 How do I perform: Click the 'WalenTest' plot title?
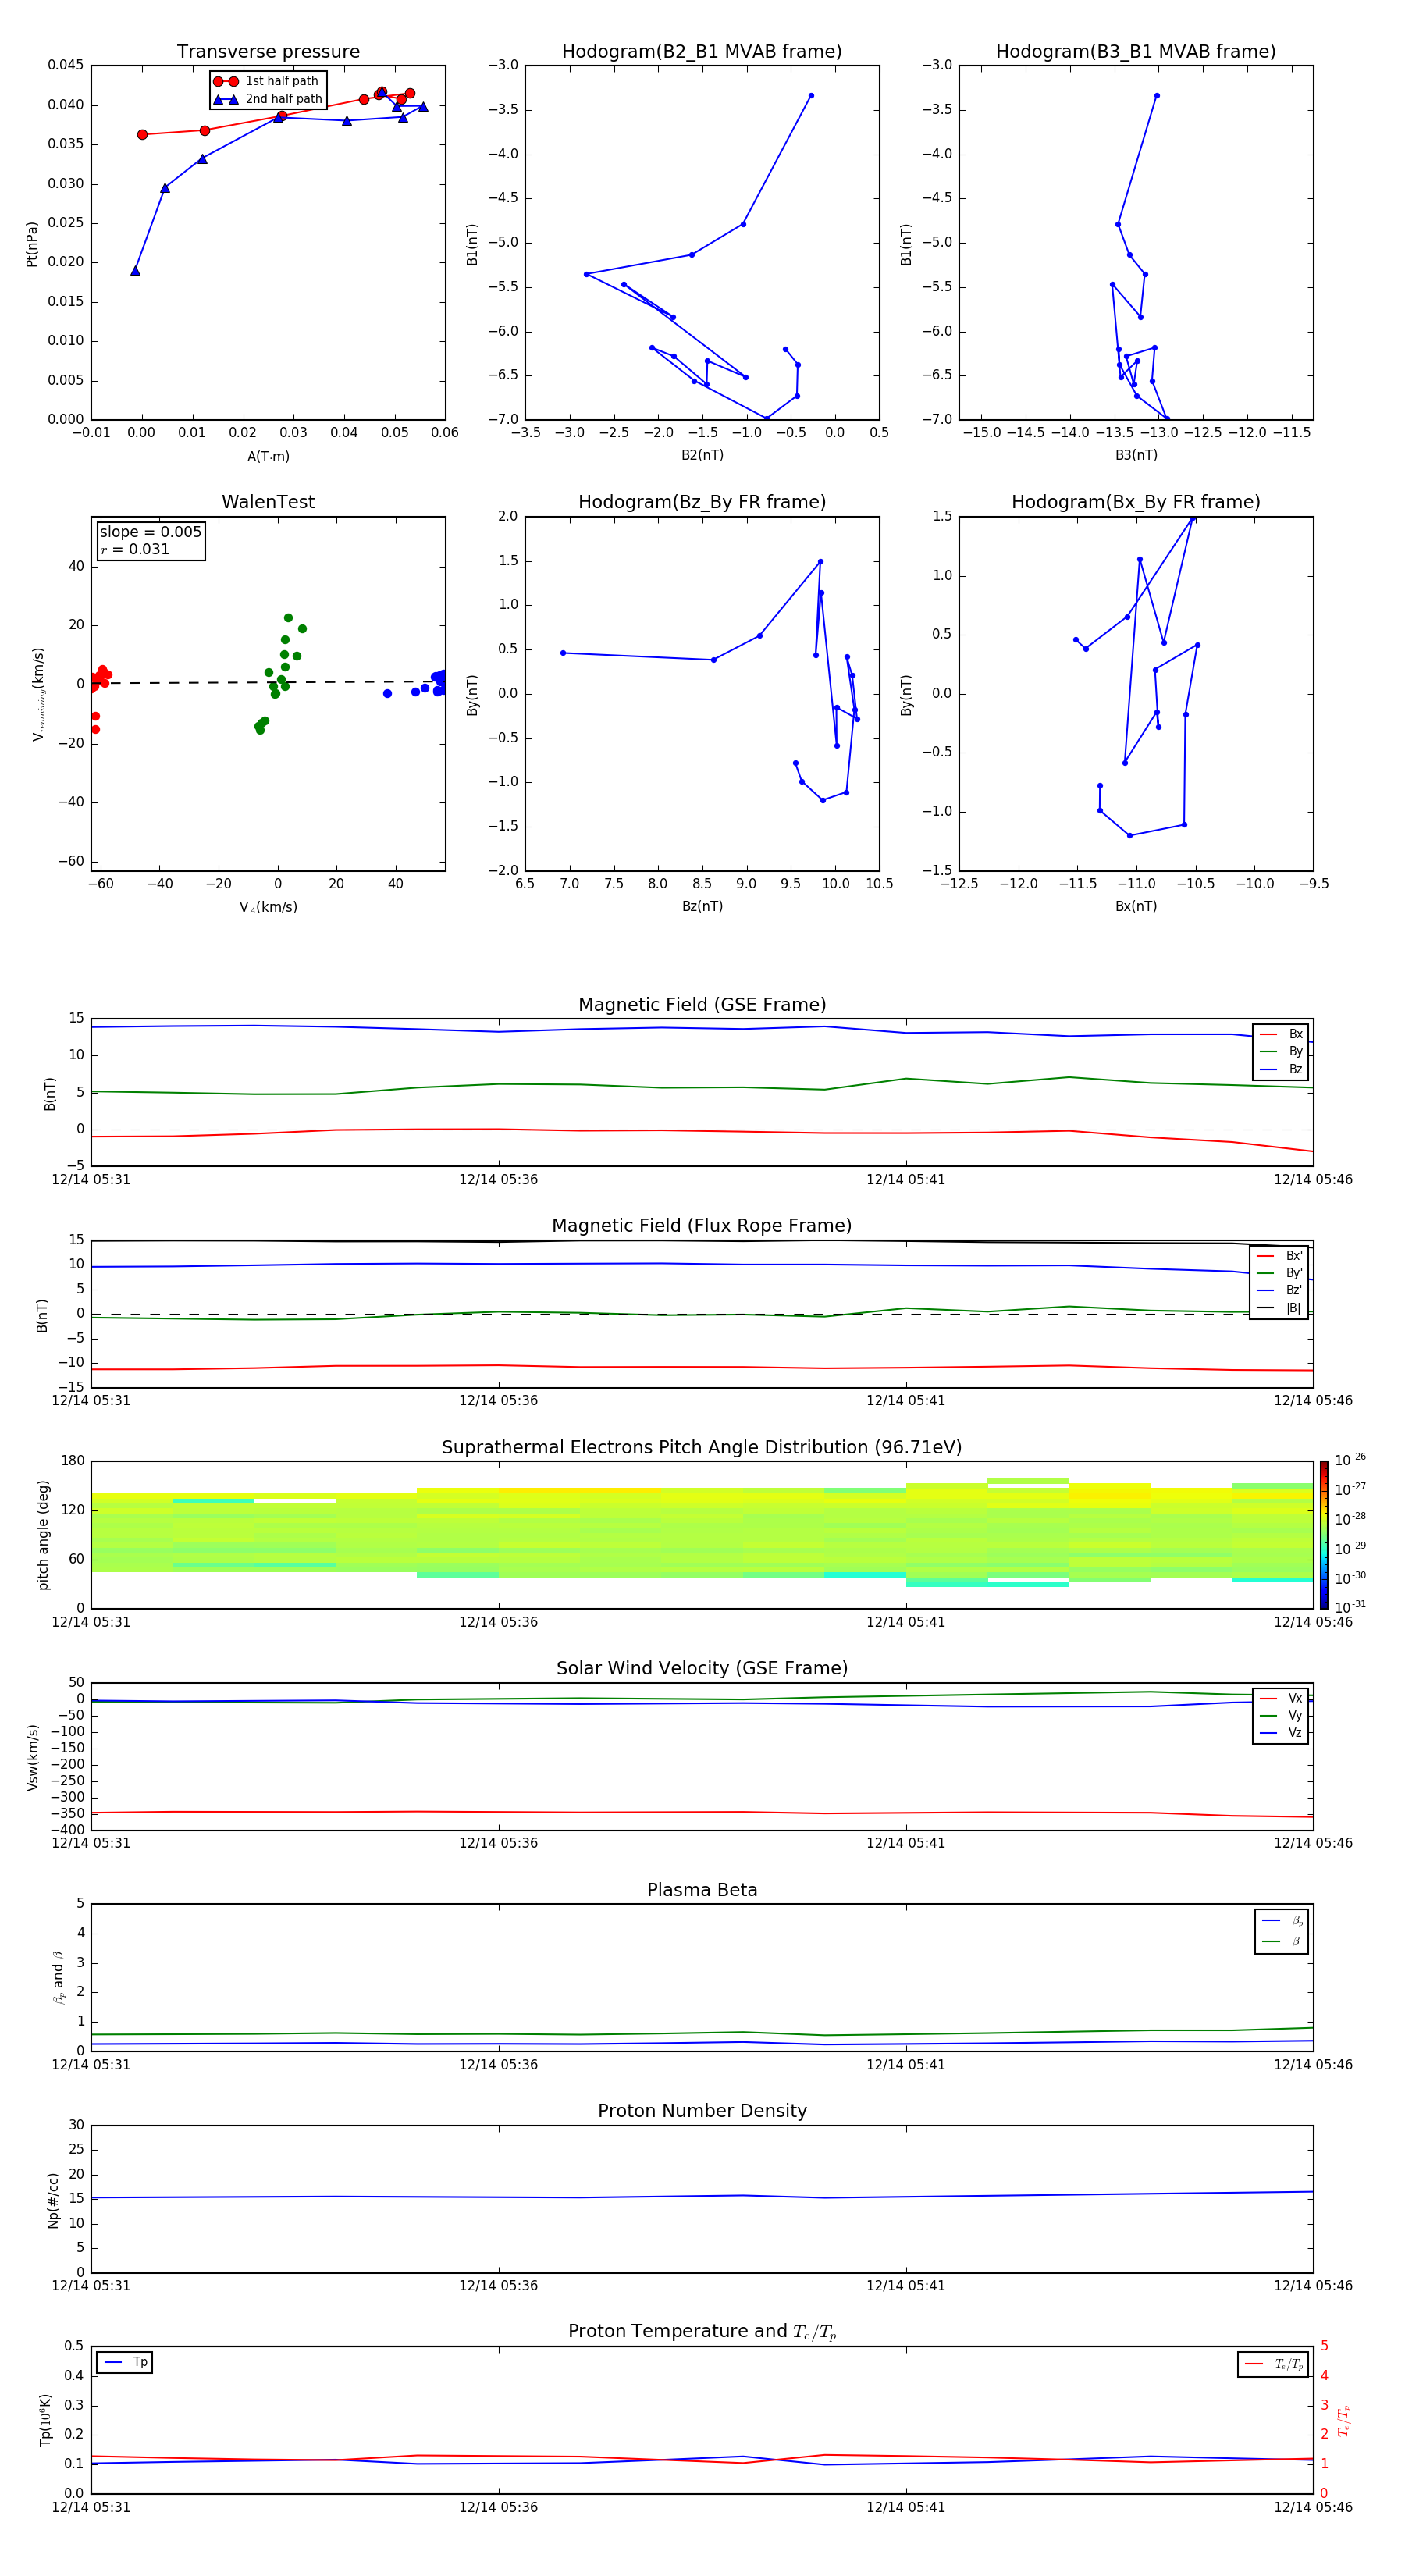[x=268, y=502]
